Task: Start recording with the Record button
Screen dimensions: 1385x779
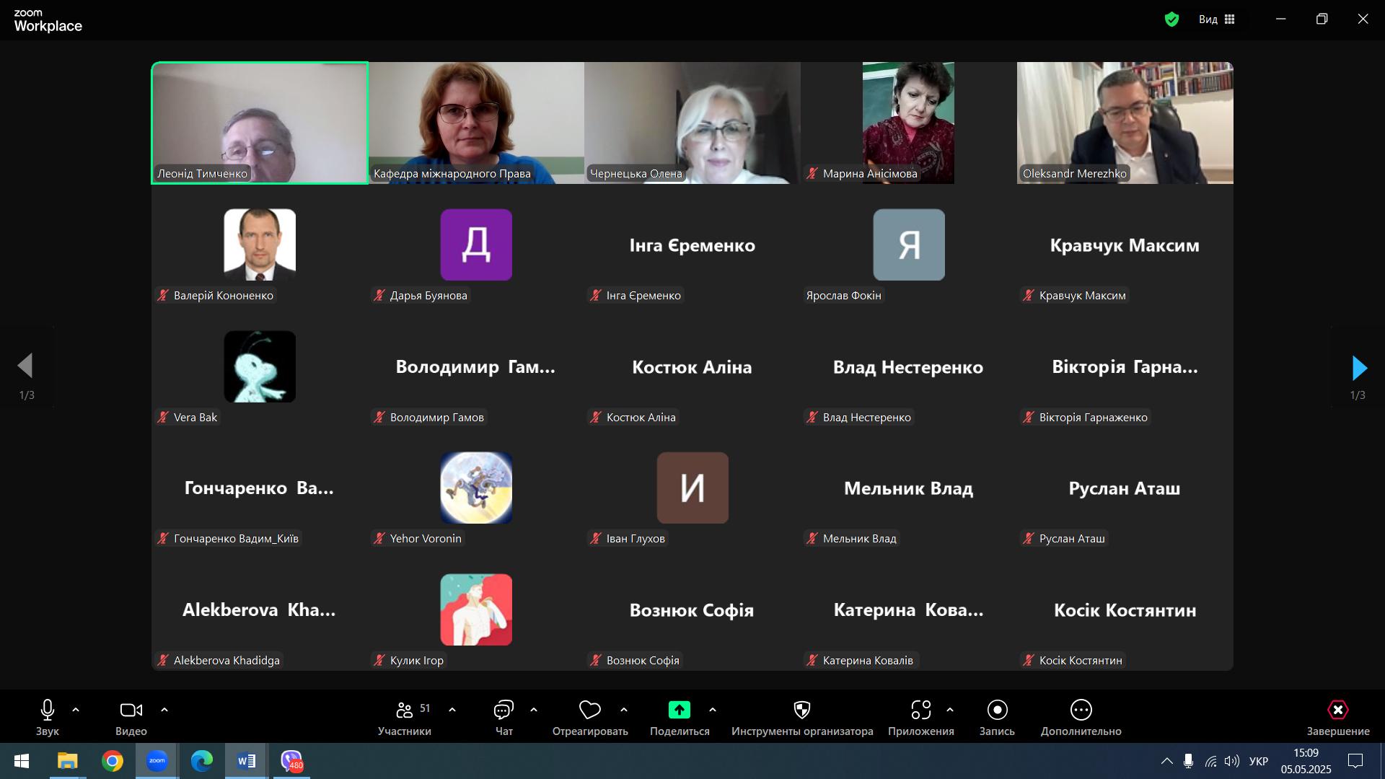Action: point(997,710)
